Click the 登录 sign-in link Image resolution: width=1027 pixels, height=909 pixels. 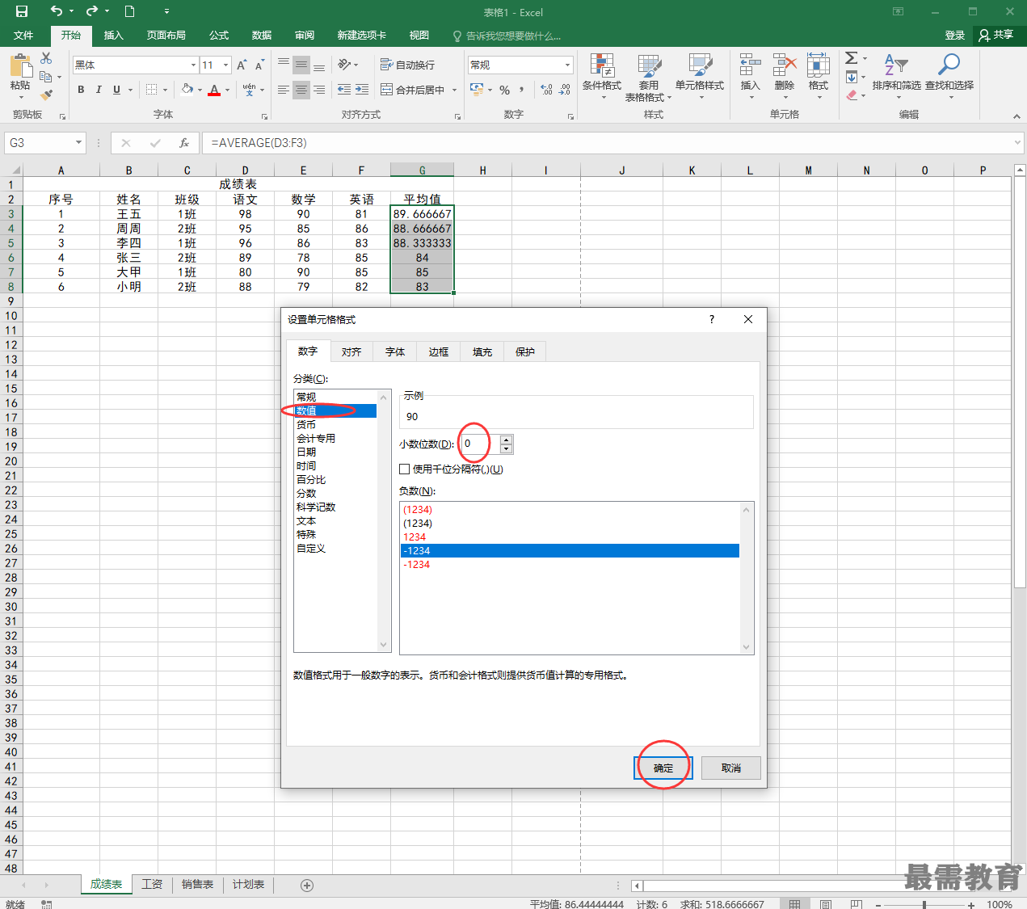955,36
